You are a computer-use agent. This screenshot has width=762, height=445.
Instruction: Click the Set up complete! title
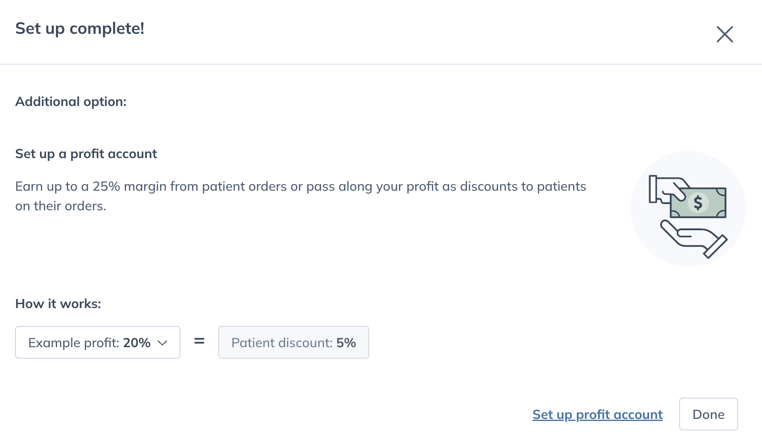80,29
